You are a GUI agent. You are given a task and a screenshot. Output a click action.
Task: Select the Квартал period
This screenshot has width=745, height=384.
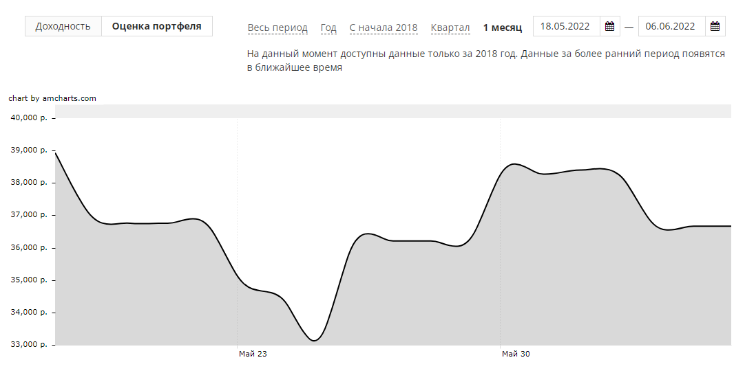(450, 27)
